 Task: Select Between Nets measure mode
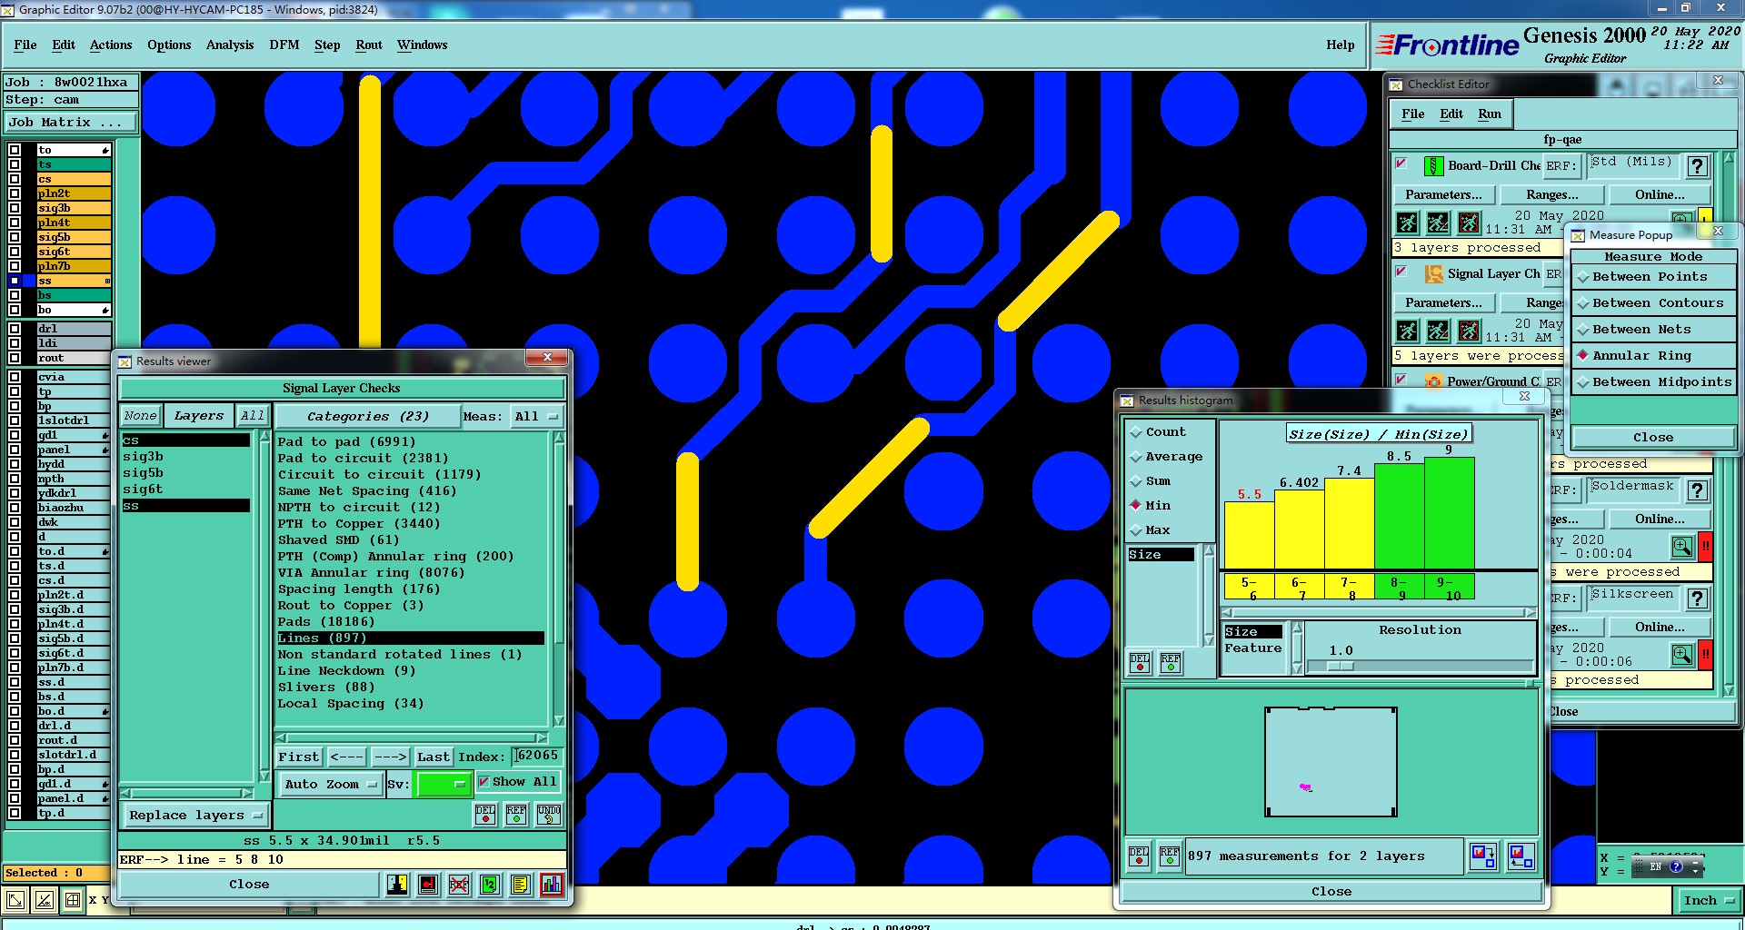click(x=1652, y=330)
